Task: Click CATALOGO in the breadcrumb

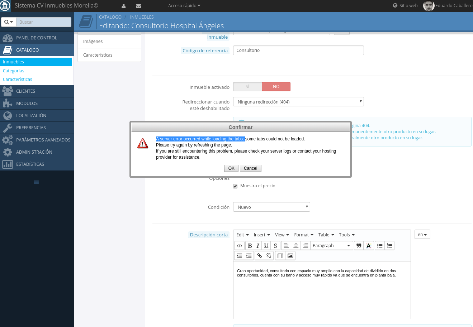Action: pyautogui.click(x=110, y=17)
